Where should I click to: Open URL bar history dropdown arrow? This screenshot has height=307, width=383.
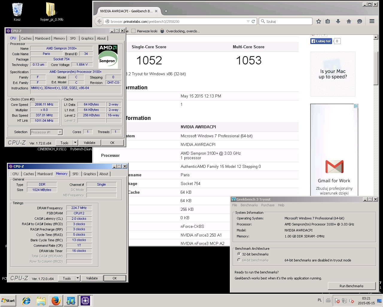coord(248,21)
